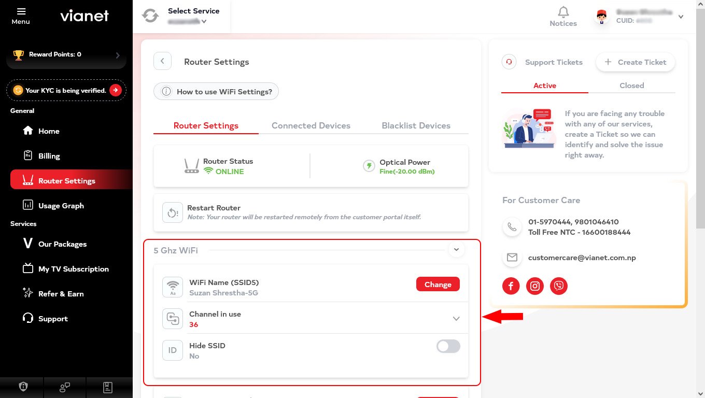
Task: Switch to the Connected Devices tab
Action: tap(311, 125)
